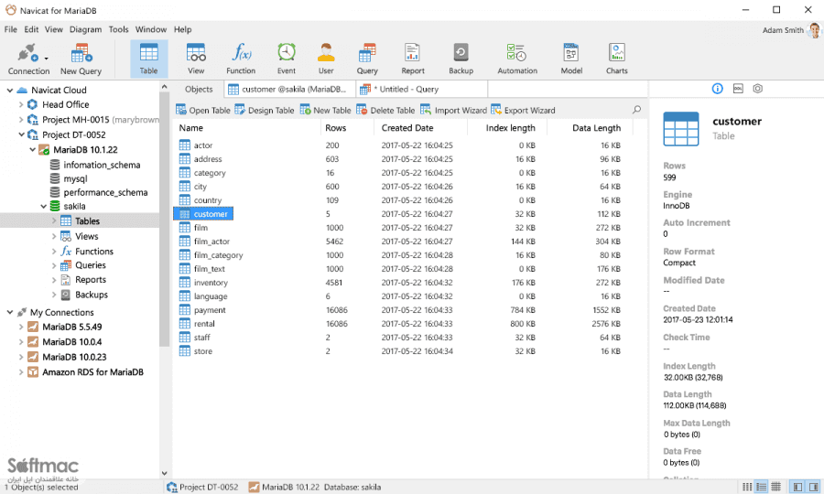Show the DDL panel icon

point(738,89)
